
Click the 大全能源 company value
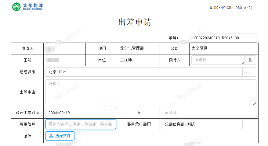coord(199,48)
